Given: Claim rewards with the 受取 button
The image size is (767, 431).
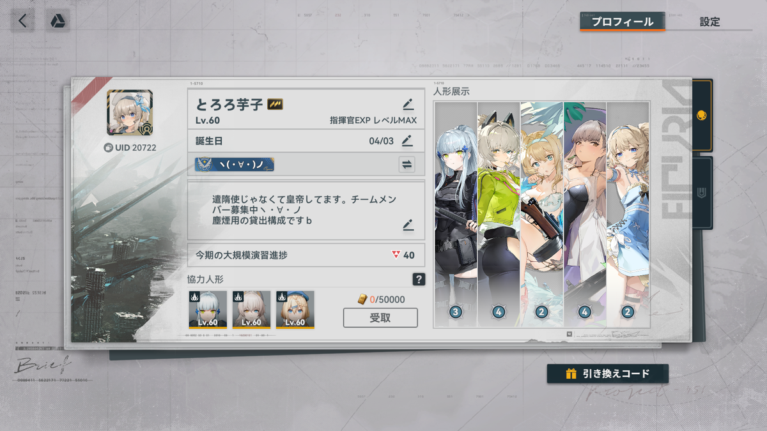Looking at the screenshot, I should click(380, 317).
